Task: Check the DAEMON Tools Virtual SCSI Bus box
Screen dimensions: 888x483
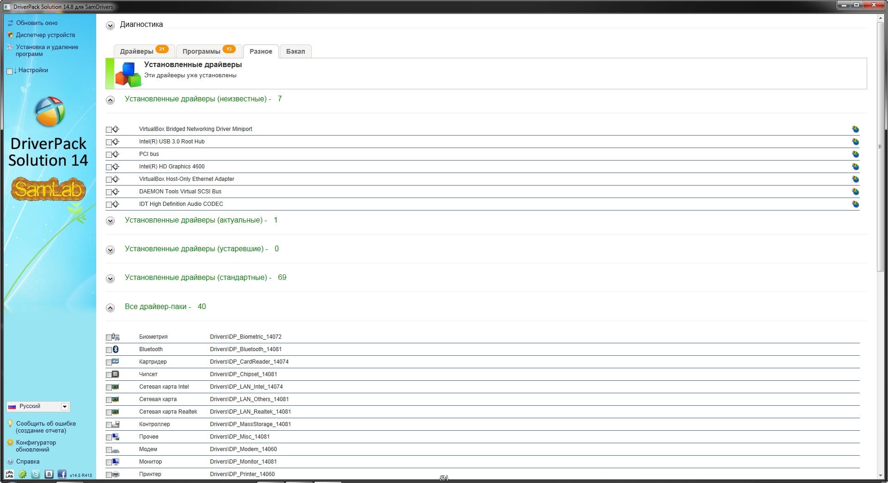Action: coord(109,192)
